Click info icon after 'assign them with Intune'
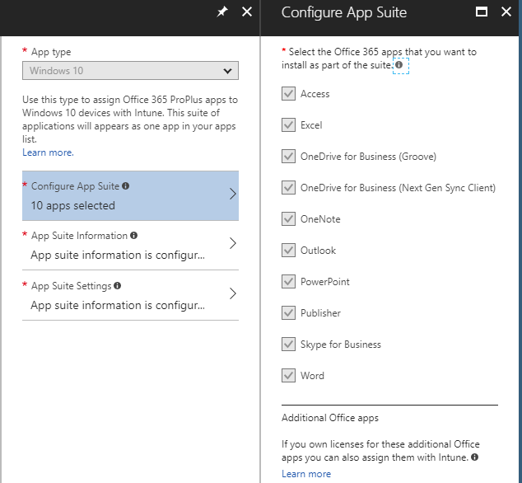Screen dimensions: 522x483 [x=476, y=457]
